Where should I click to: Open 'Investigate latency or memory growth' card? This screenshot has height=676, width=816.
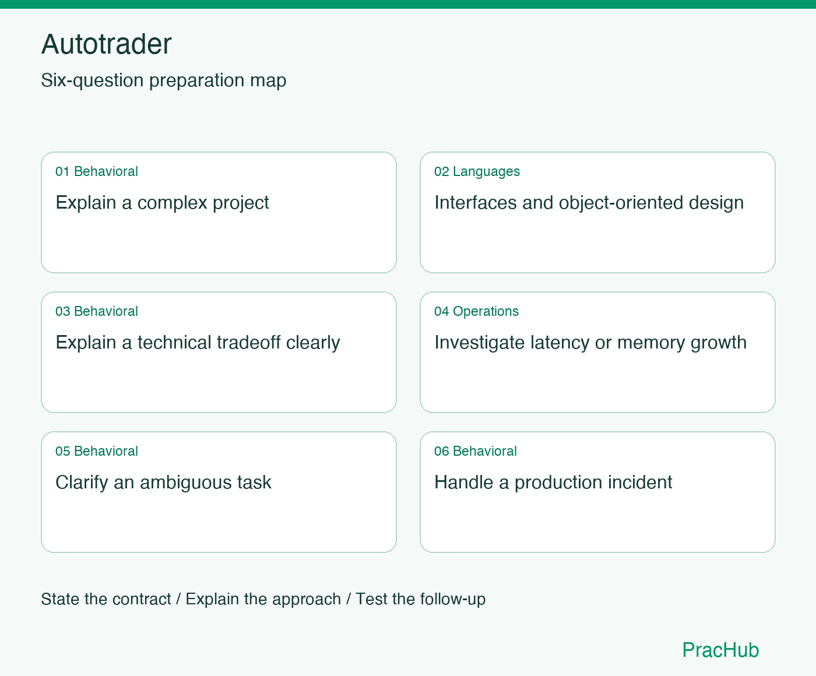coord(597,352)
